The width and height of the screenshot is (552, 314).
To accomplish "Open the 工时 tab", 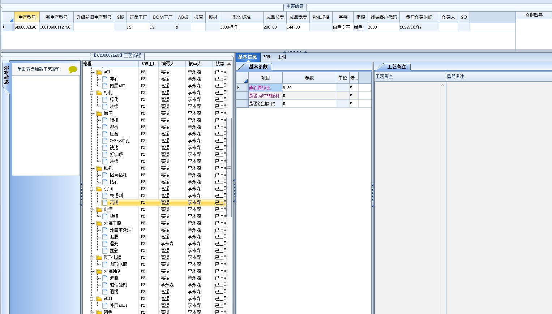I will tap(282, 57).
